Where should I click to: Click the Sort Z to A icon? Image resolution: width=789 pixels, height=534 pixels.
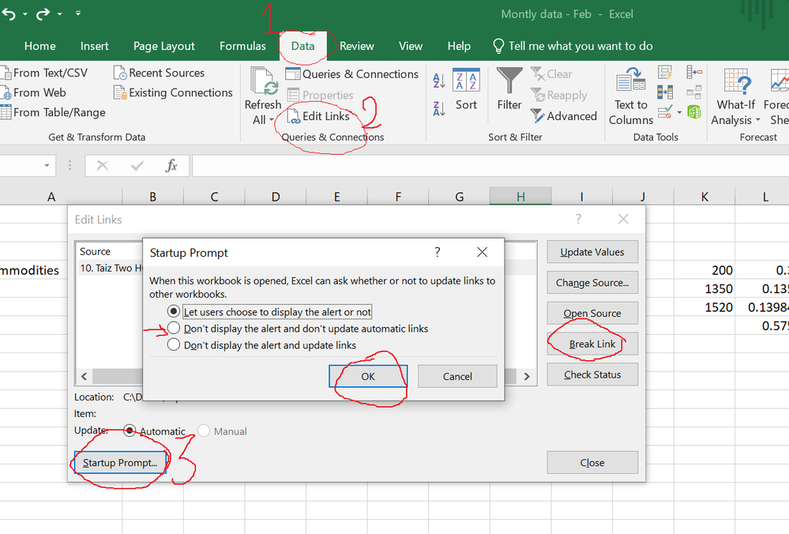coord(439,108)
